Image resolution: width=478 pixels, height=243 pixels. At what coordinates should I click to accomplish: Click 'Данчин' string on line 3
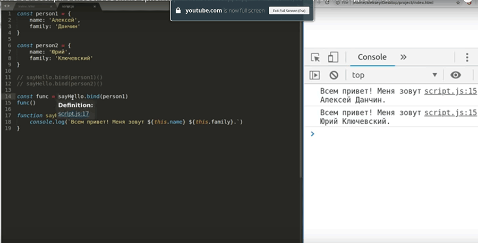click(67, 27)
